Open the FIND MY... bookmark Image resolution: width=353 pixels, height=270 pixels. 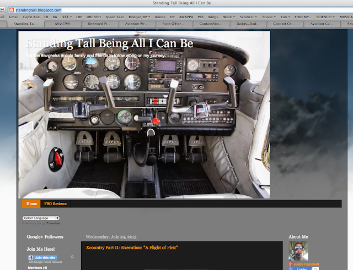(x=303, y=17)
